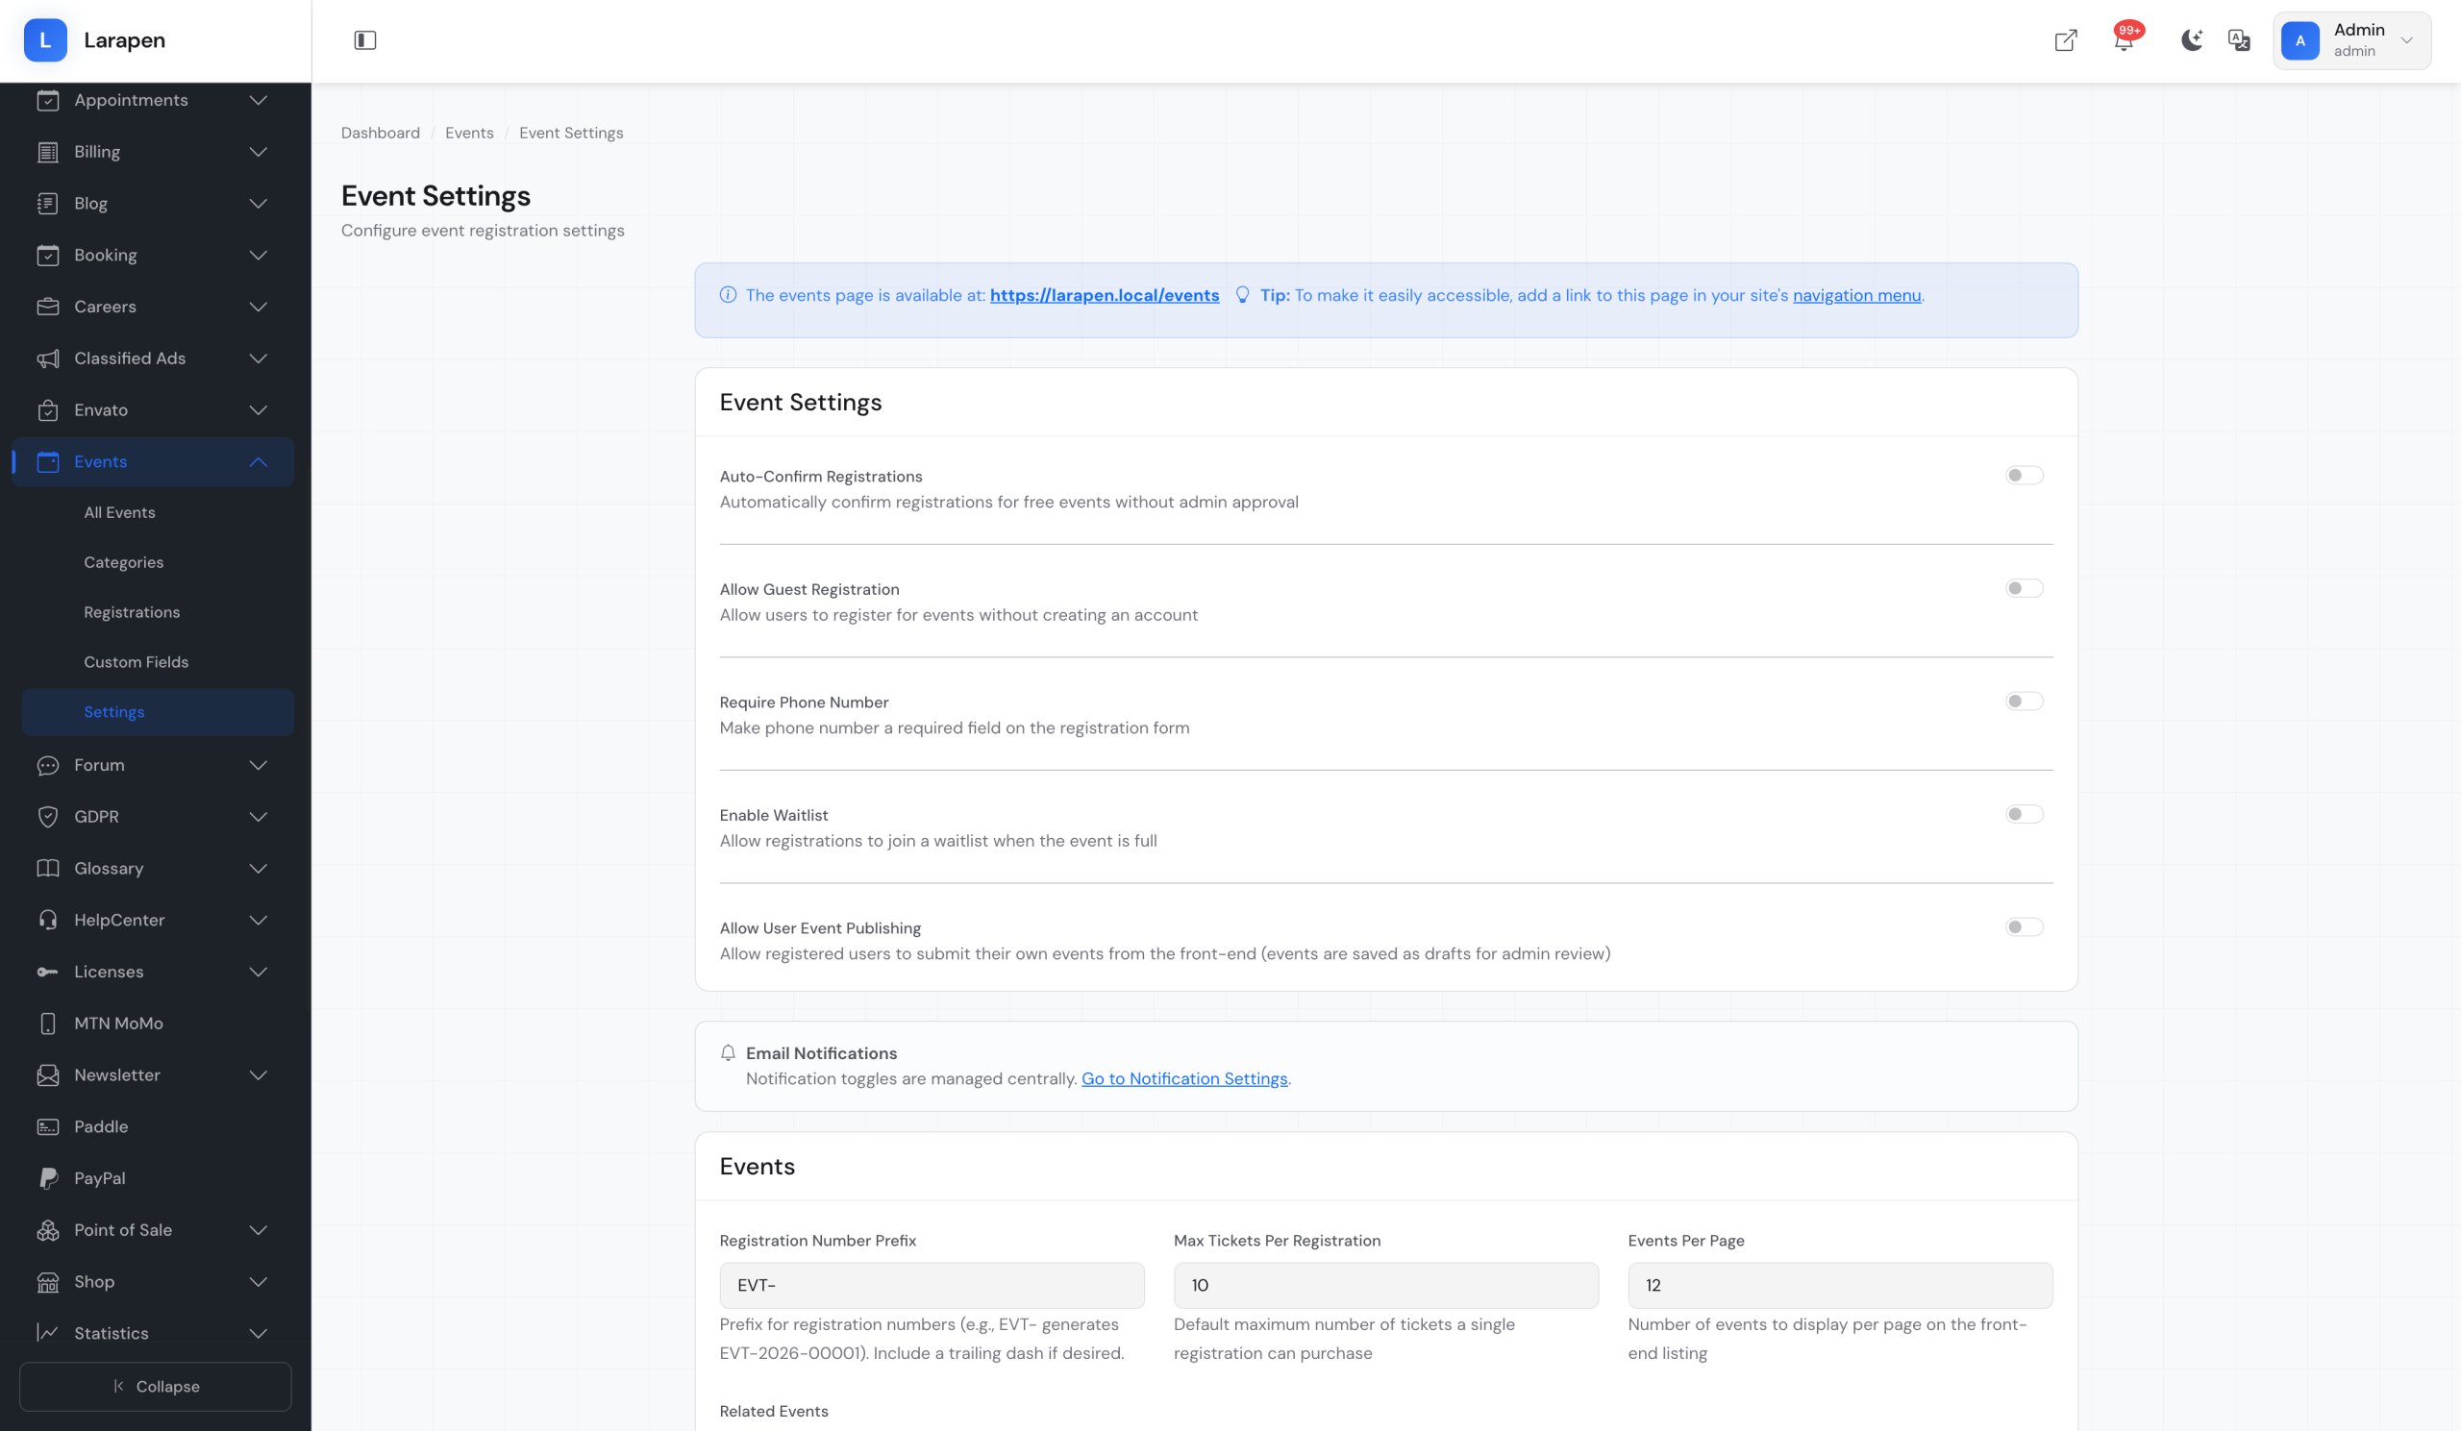Open the notifications bell icon

tap(2122, 41)
